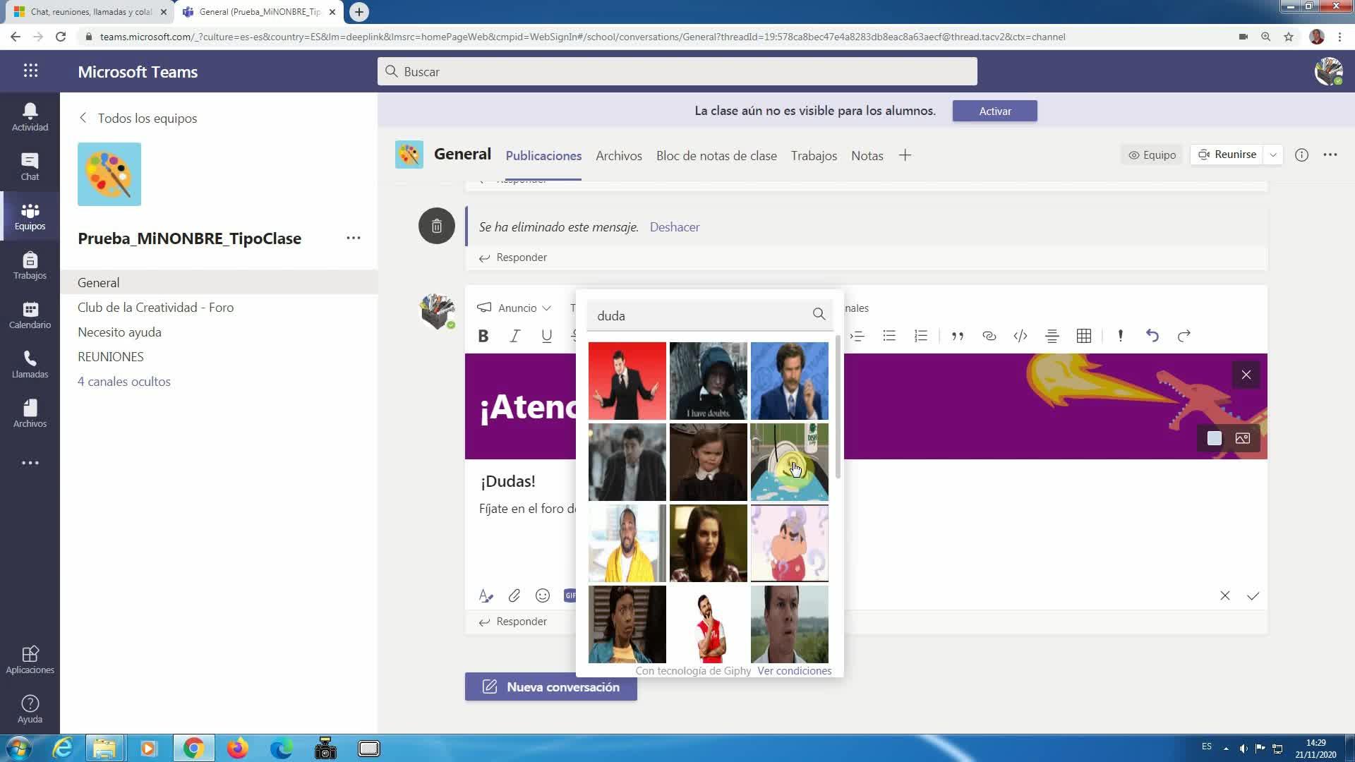Expand the 4 canales ocultos list
This screenshot has height=762, width=1355.
[x=124, y=382]
